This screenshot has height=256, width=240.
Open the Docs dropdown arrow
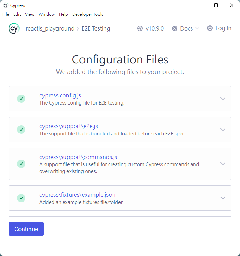click(197, 29)
